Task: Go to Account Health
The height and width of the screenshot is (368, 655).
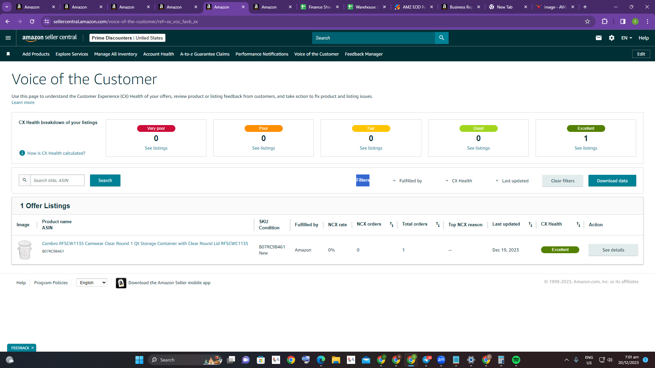Action: [159, 54]
